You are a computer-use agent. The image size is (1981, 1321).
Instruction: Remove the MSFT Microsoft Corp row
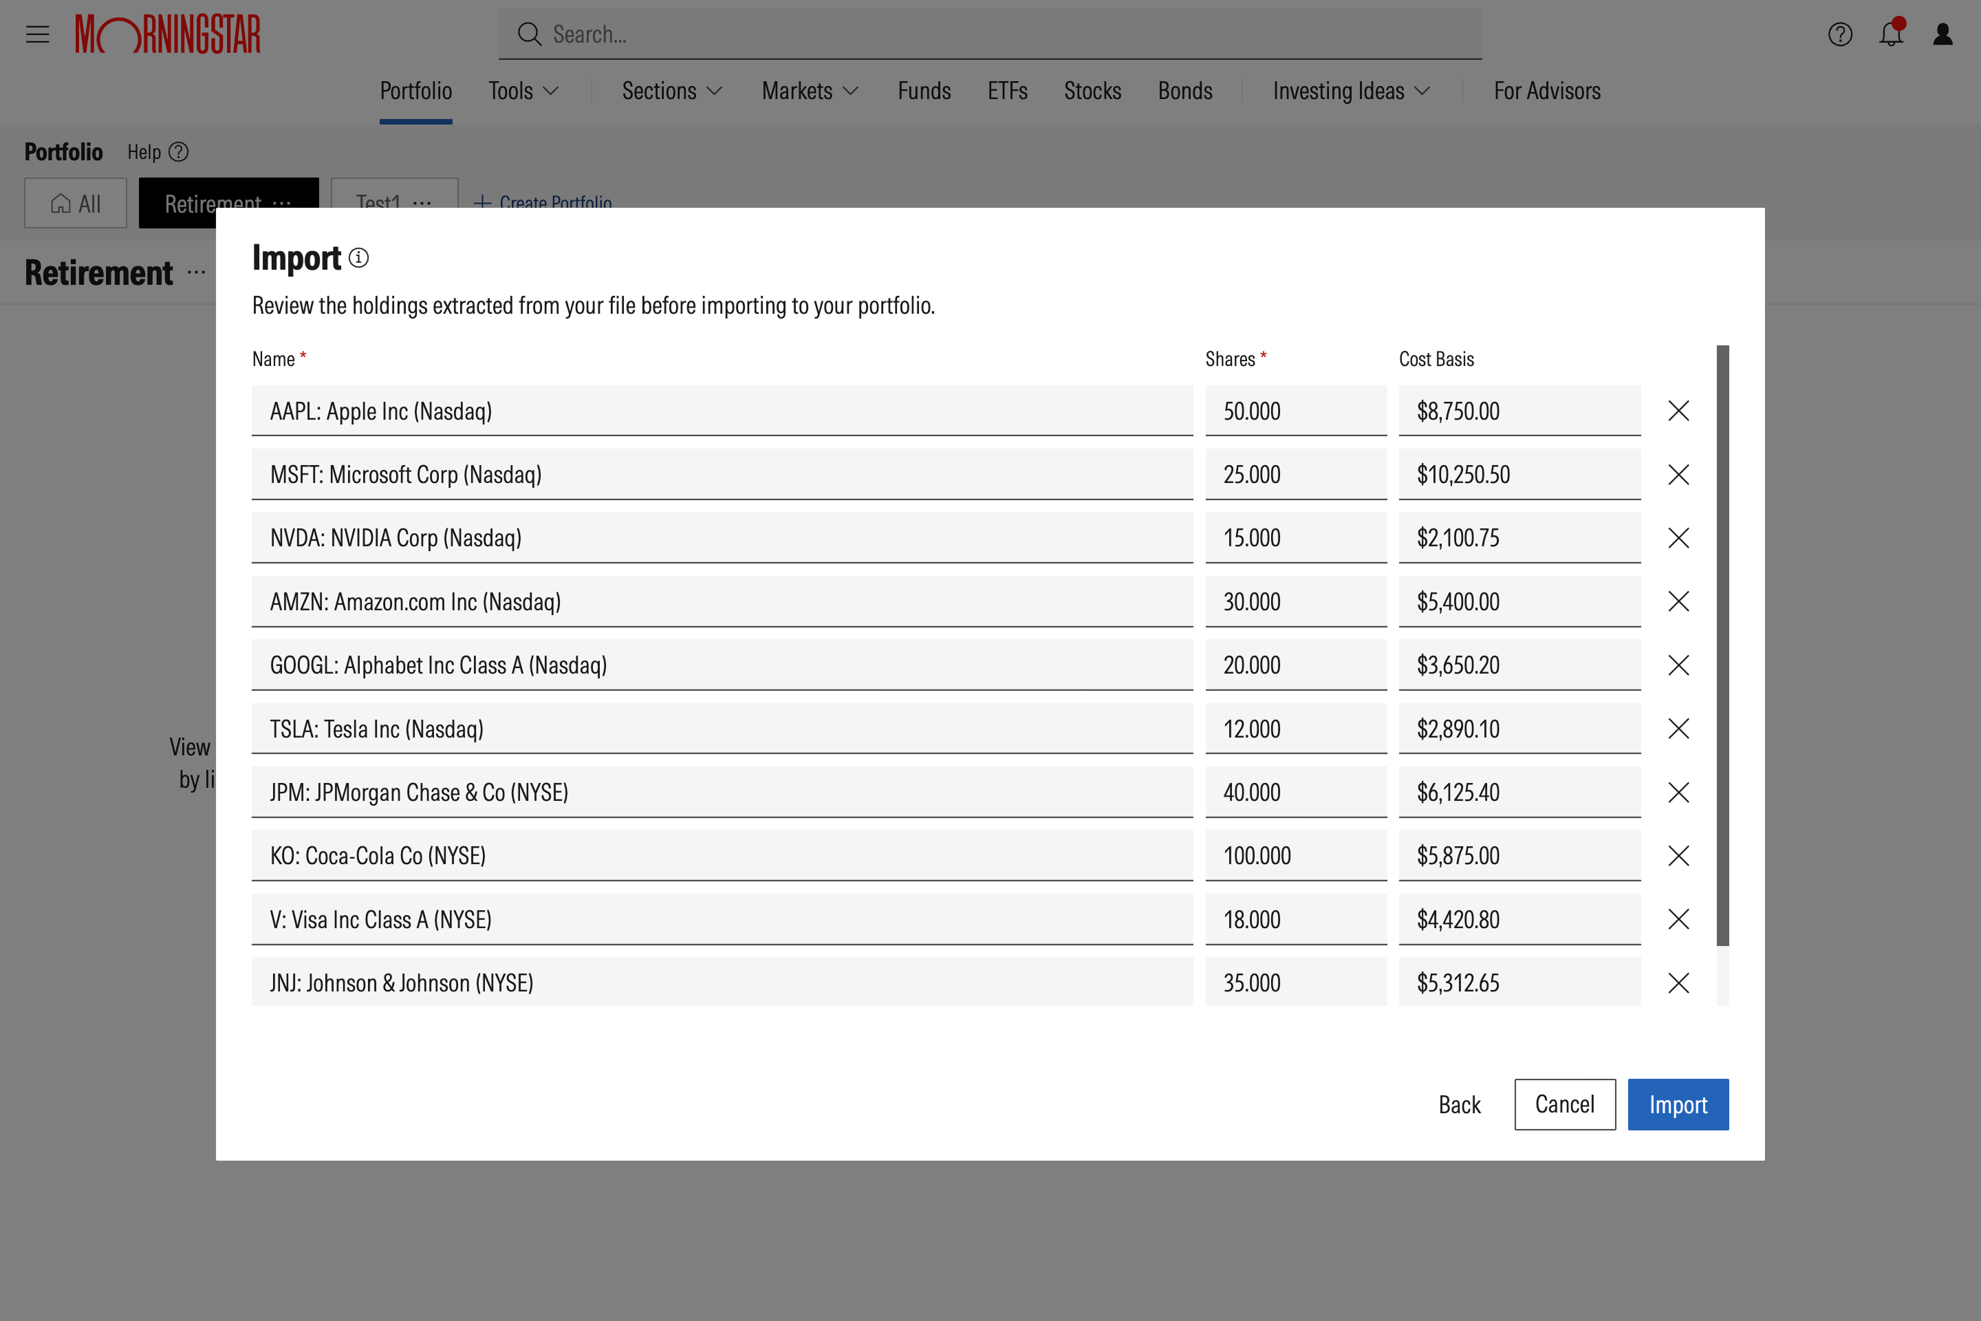pos(1678,474)
